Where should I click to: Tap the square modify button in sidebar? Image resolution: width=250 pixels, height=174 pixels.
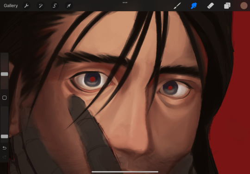[x=5, y=97]
